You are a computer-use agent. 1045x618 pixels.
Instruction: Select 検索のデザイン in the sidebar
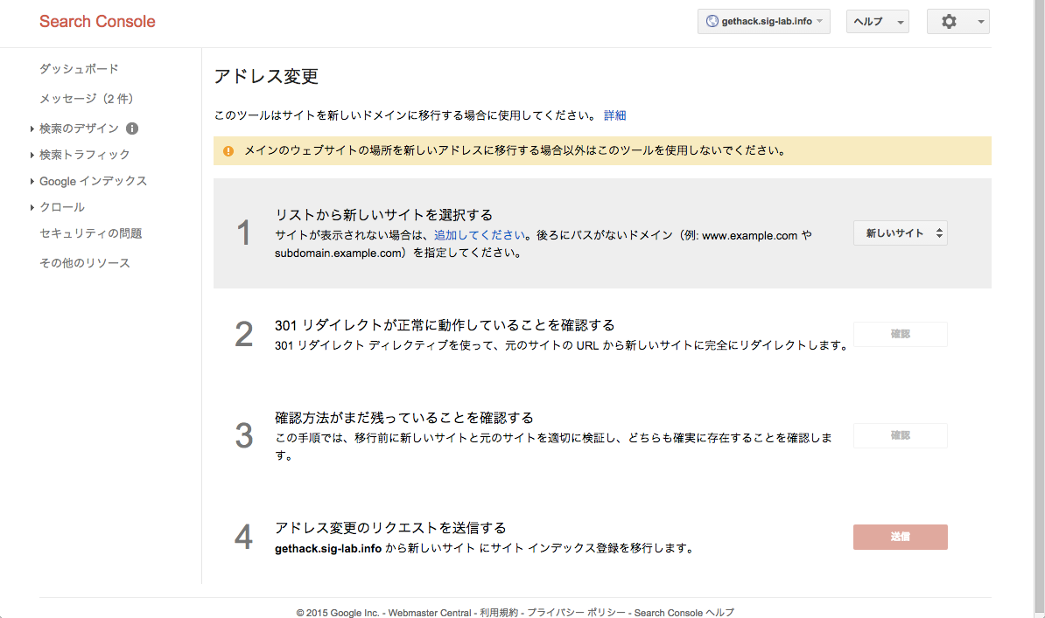(x=79, y=128)
